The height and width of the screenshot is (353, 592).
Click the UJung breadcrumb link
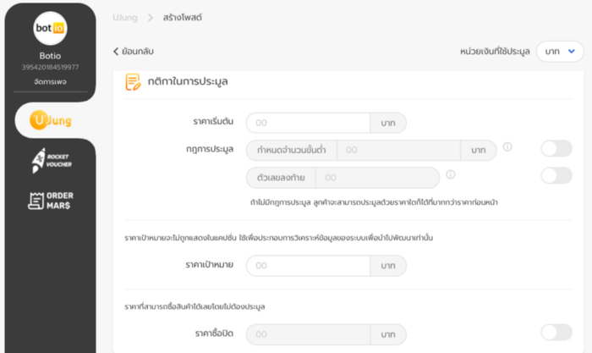tap(125, 18)
